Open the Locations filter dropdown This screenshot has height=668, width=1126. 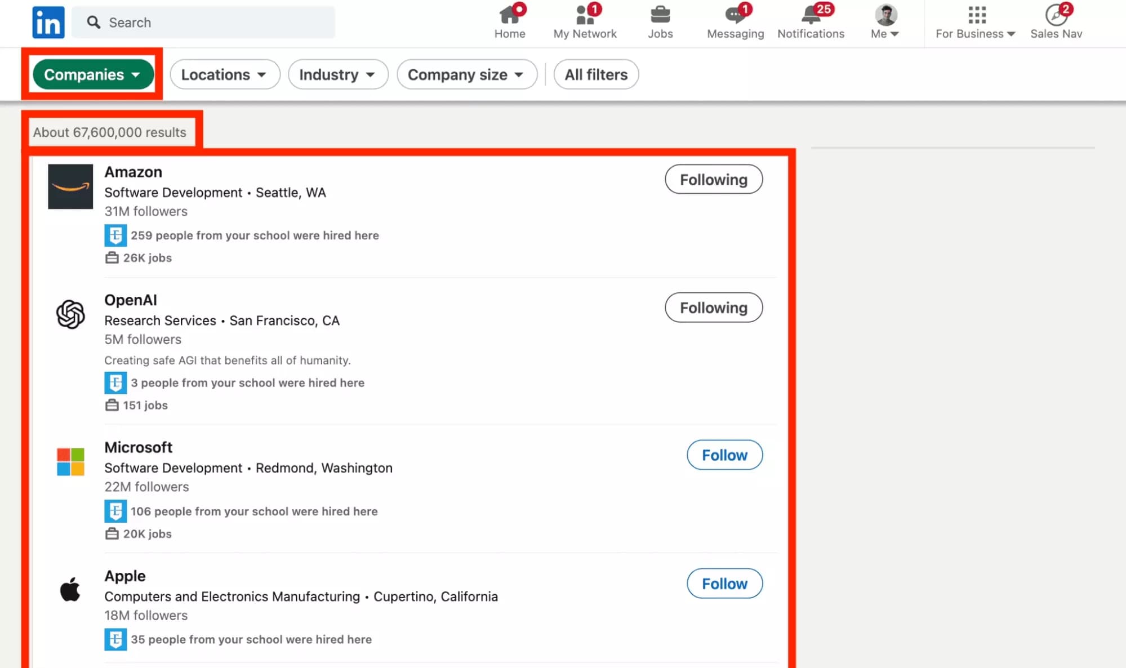224,74
